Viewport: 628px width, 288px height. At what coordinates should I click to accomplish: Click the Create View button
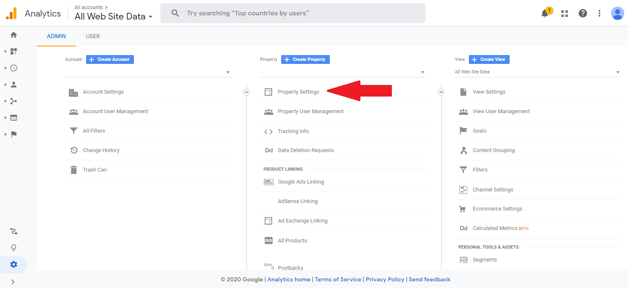[489, 60]
